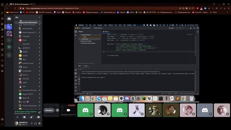Select member Anton Grigorash in voice list
The image size is (231, 130).
(30, 32)
